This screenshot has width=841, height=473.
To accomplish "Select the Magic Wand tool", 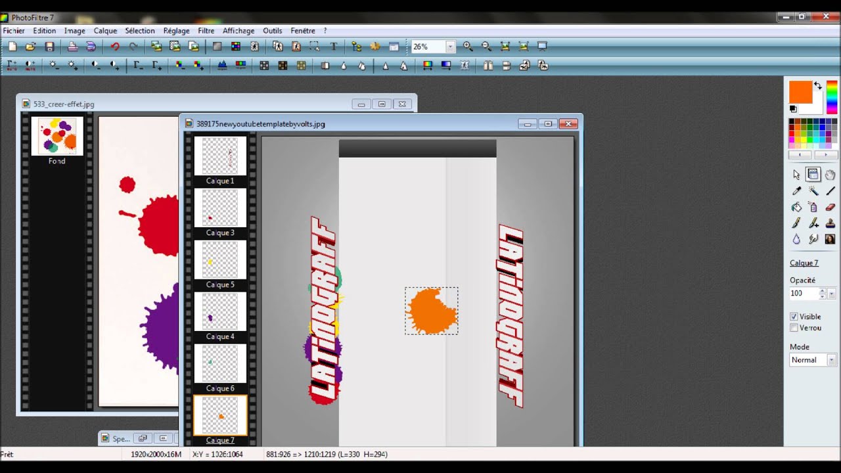I will pos(813,191).
